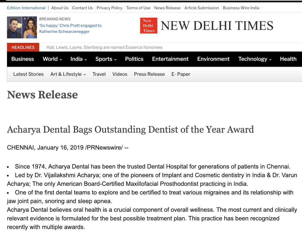
Task: Click the 'Since 1974, Acharya Dental' bullet text
Action: click(152, 167)
